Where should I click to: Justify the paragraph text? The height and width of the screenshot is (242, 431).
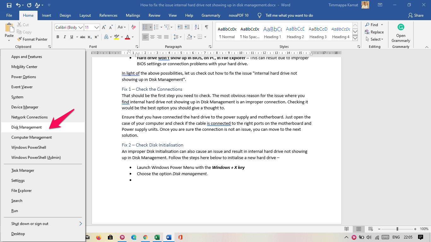(x=166, y=37)
